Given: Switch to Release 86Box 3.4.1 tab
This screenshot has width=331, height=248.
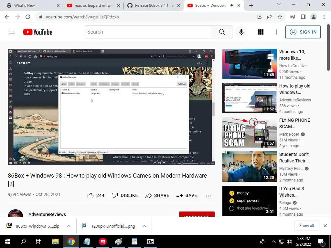Looking at the screenshot, I should (154, 5).
